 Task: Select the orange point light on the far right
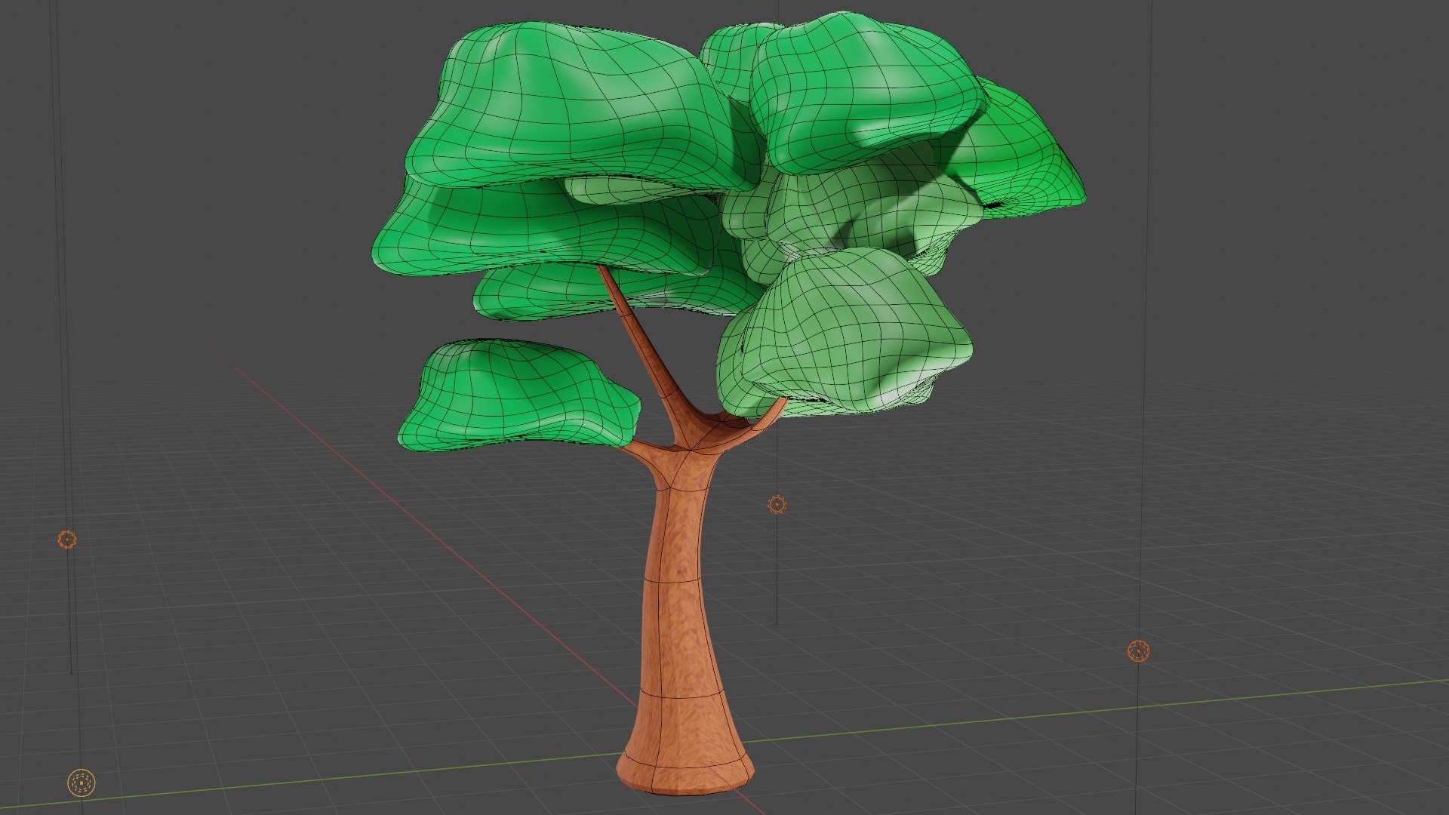(x=1138, y=650)
